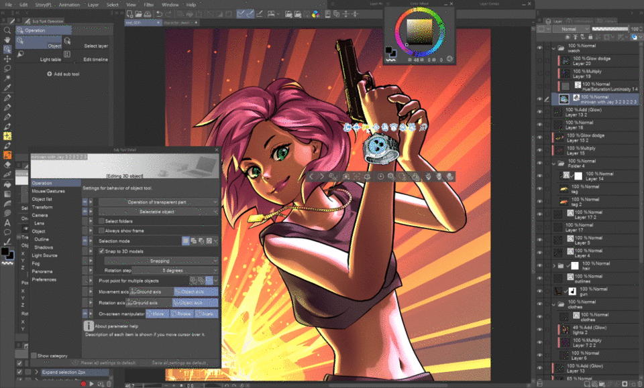Open the Animation menu
This screenshot has width=644, height=388.
pyautogui.click(x=69, y=5)
